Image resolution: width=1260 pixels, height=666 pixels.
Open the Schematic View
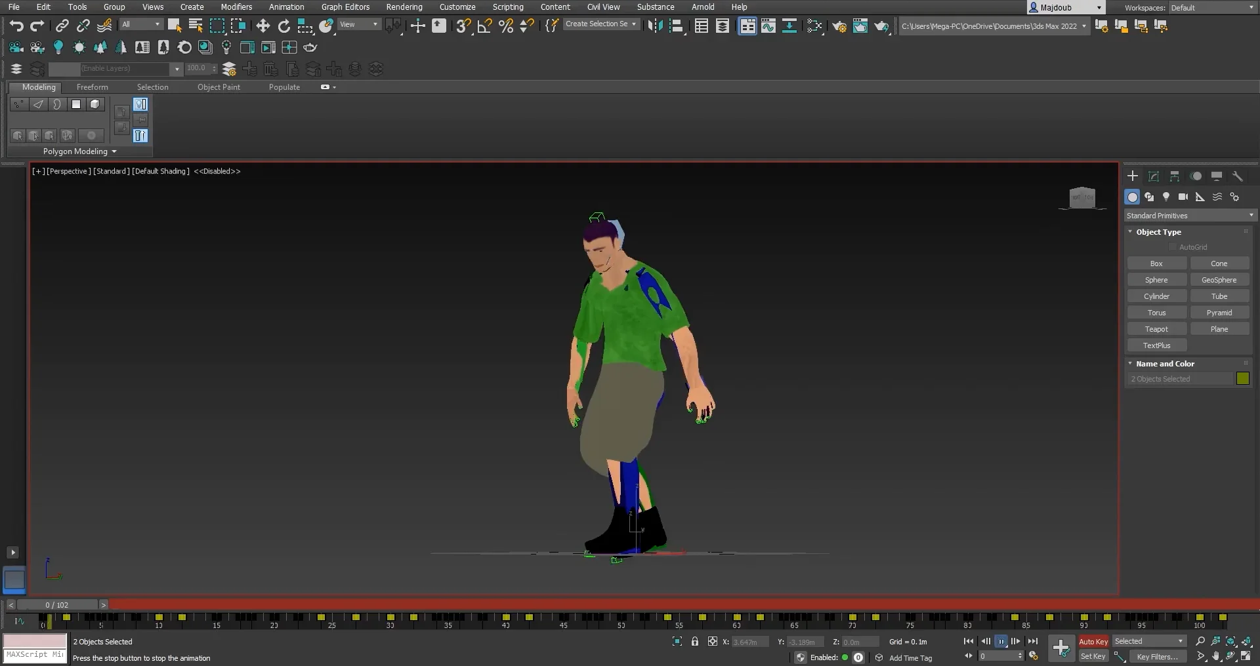click(x=789, y=26)
